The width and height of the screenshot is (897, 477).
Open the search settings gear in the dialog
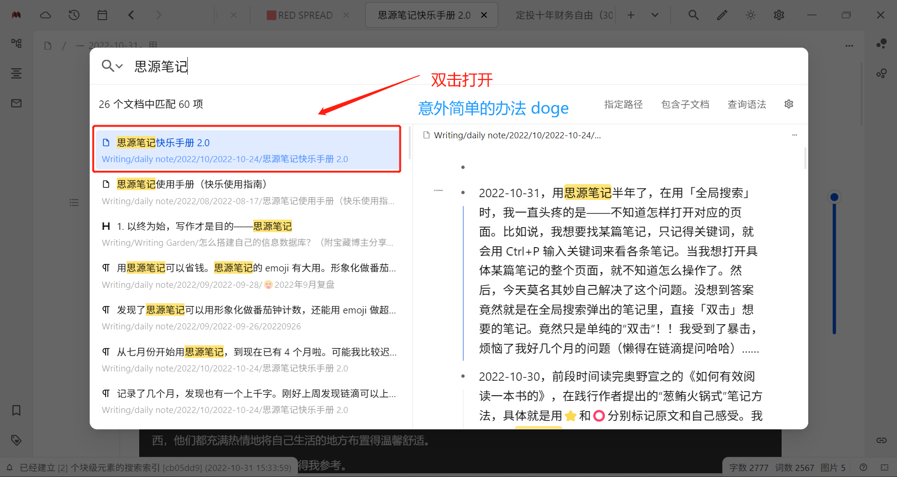pos(789,104)
